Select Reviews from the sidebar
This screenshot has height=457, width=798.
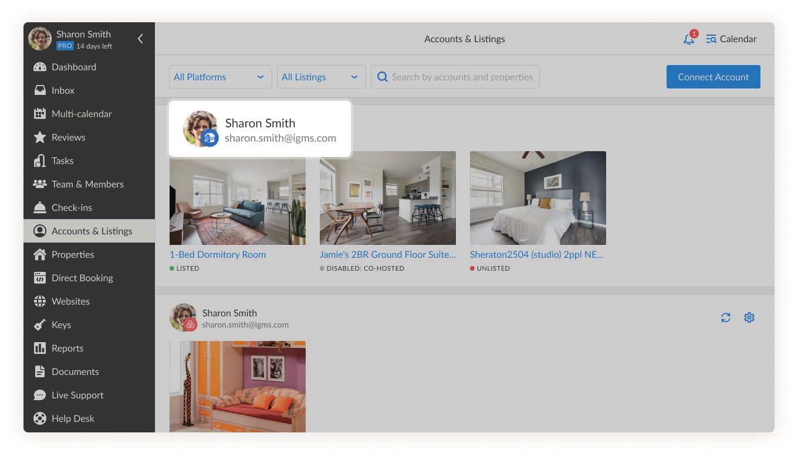[89, 137]
